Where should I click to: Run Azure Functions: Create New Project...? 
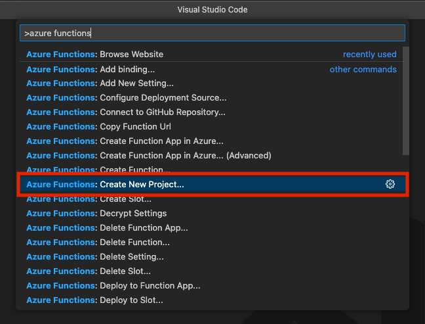pos(212,185)
